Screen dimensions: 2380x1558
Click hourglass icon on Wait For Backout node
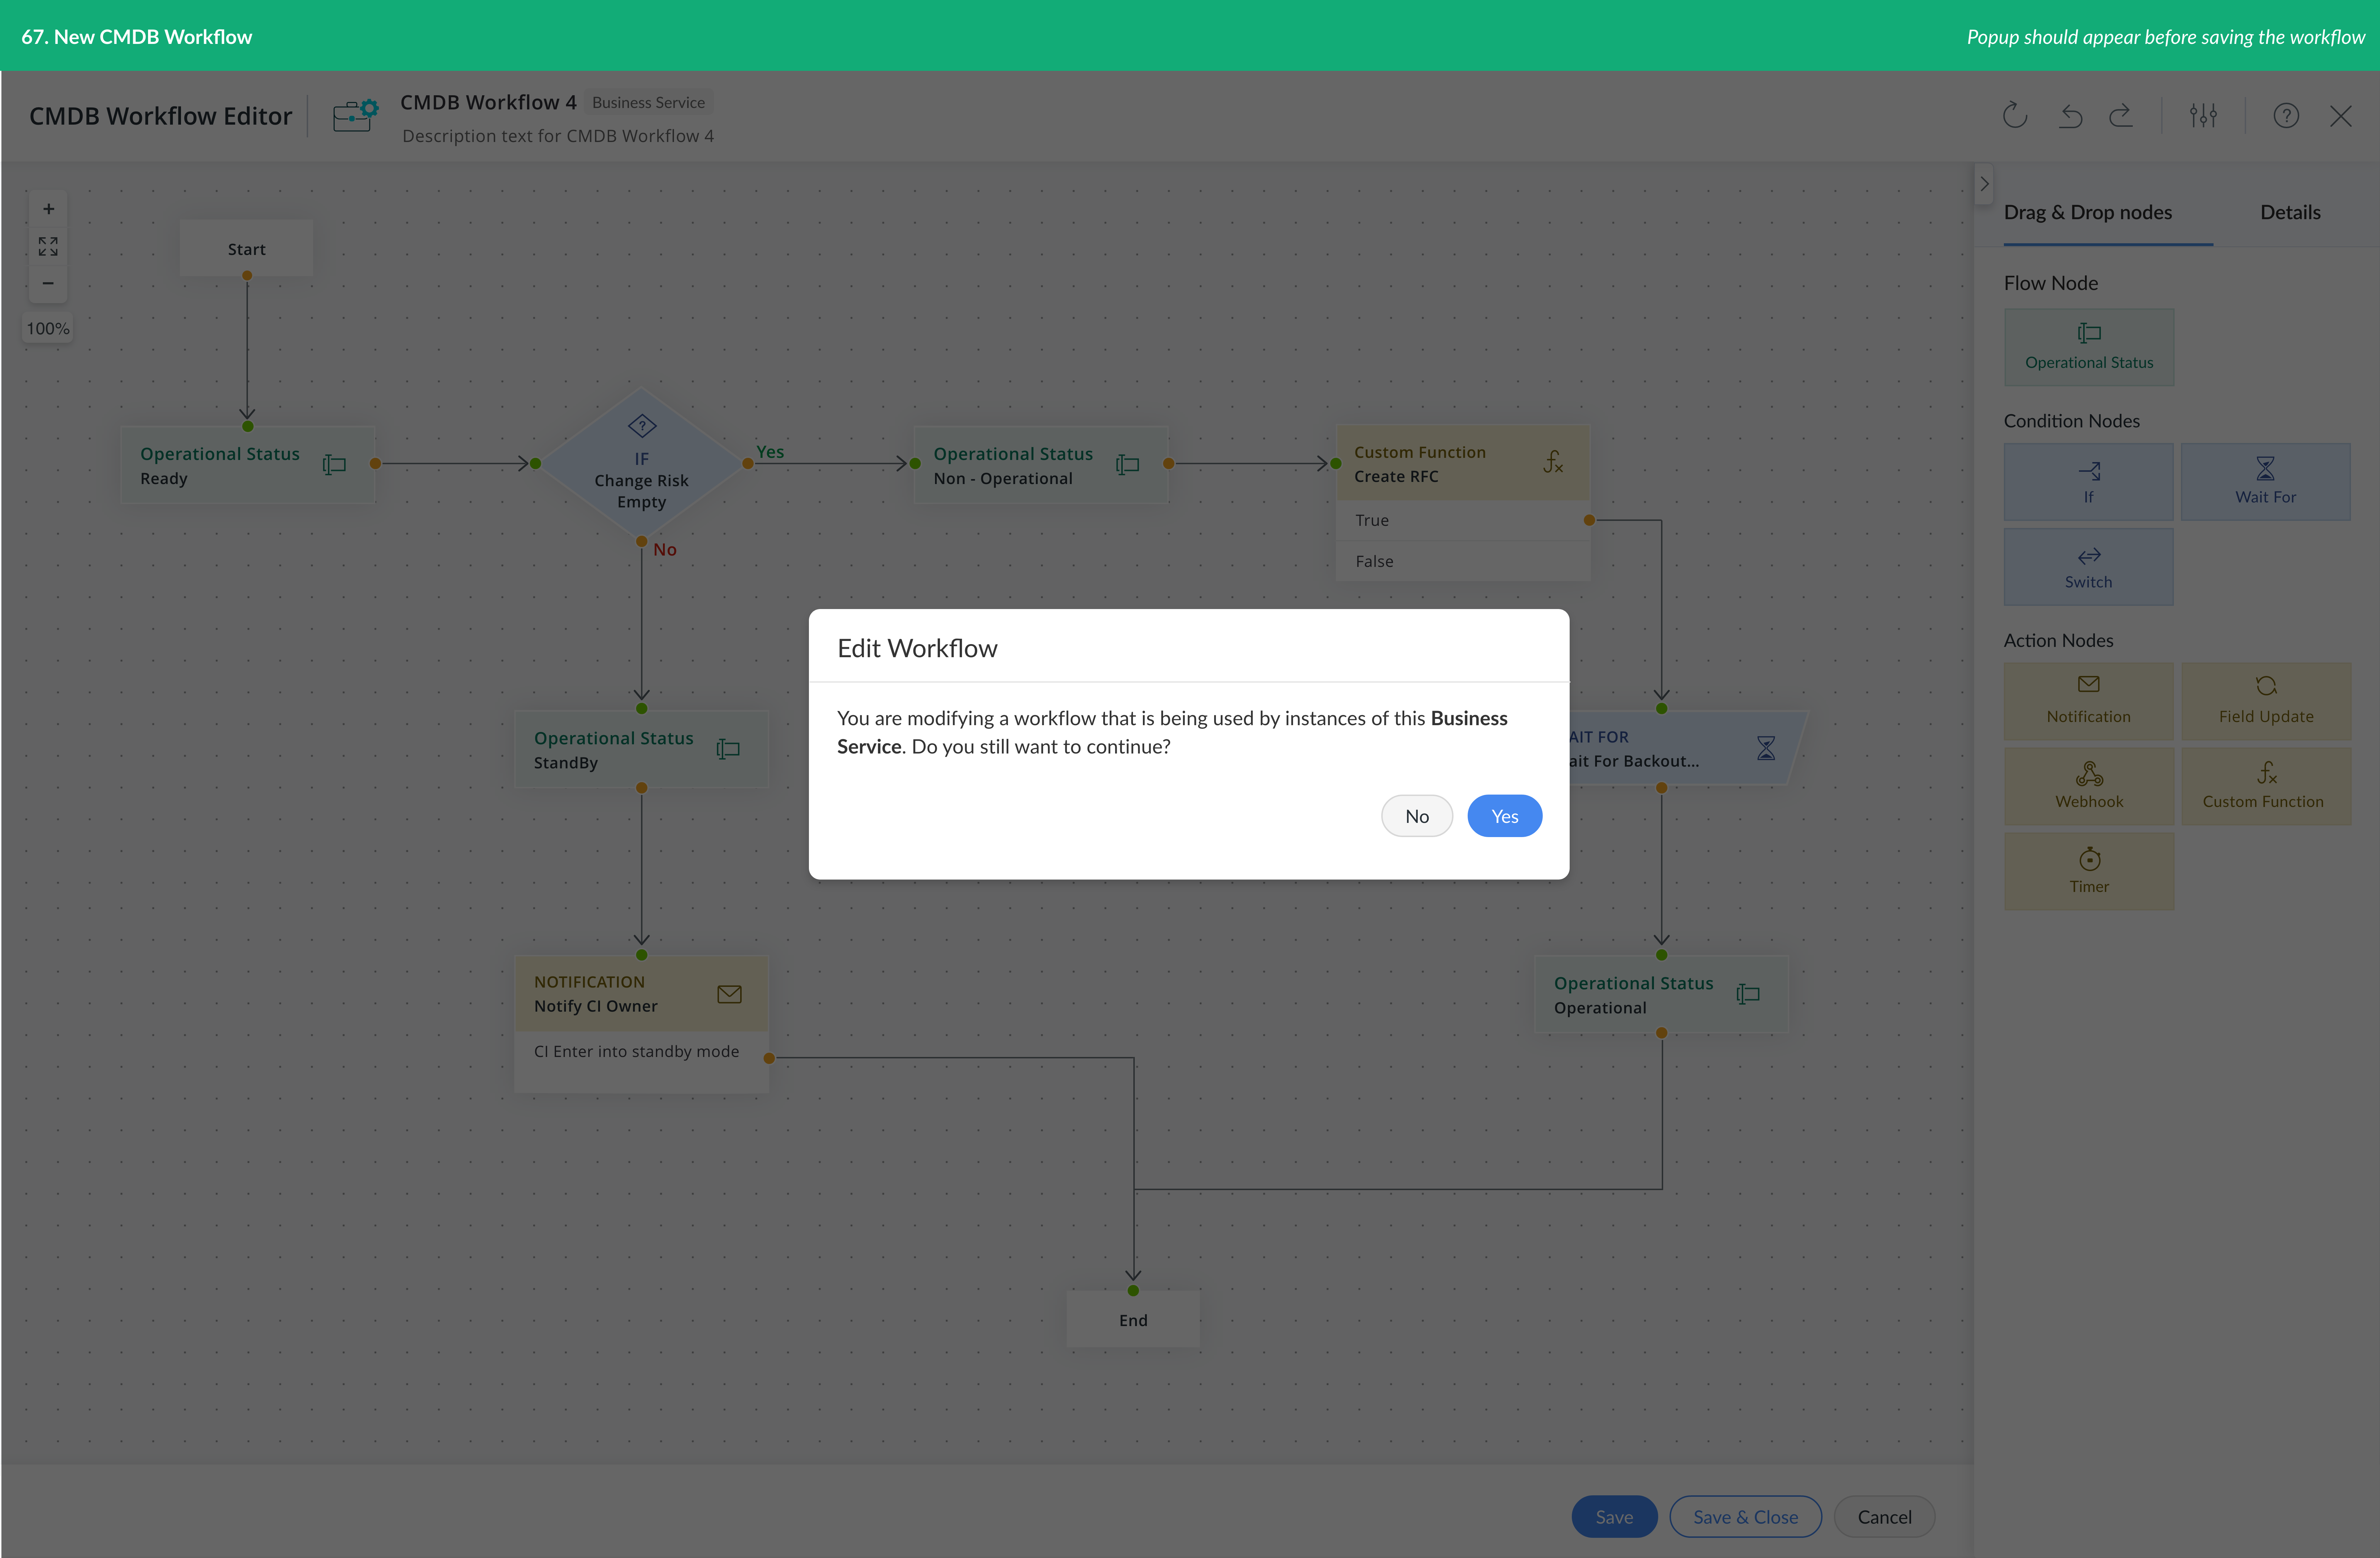click(1766, 748)
